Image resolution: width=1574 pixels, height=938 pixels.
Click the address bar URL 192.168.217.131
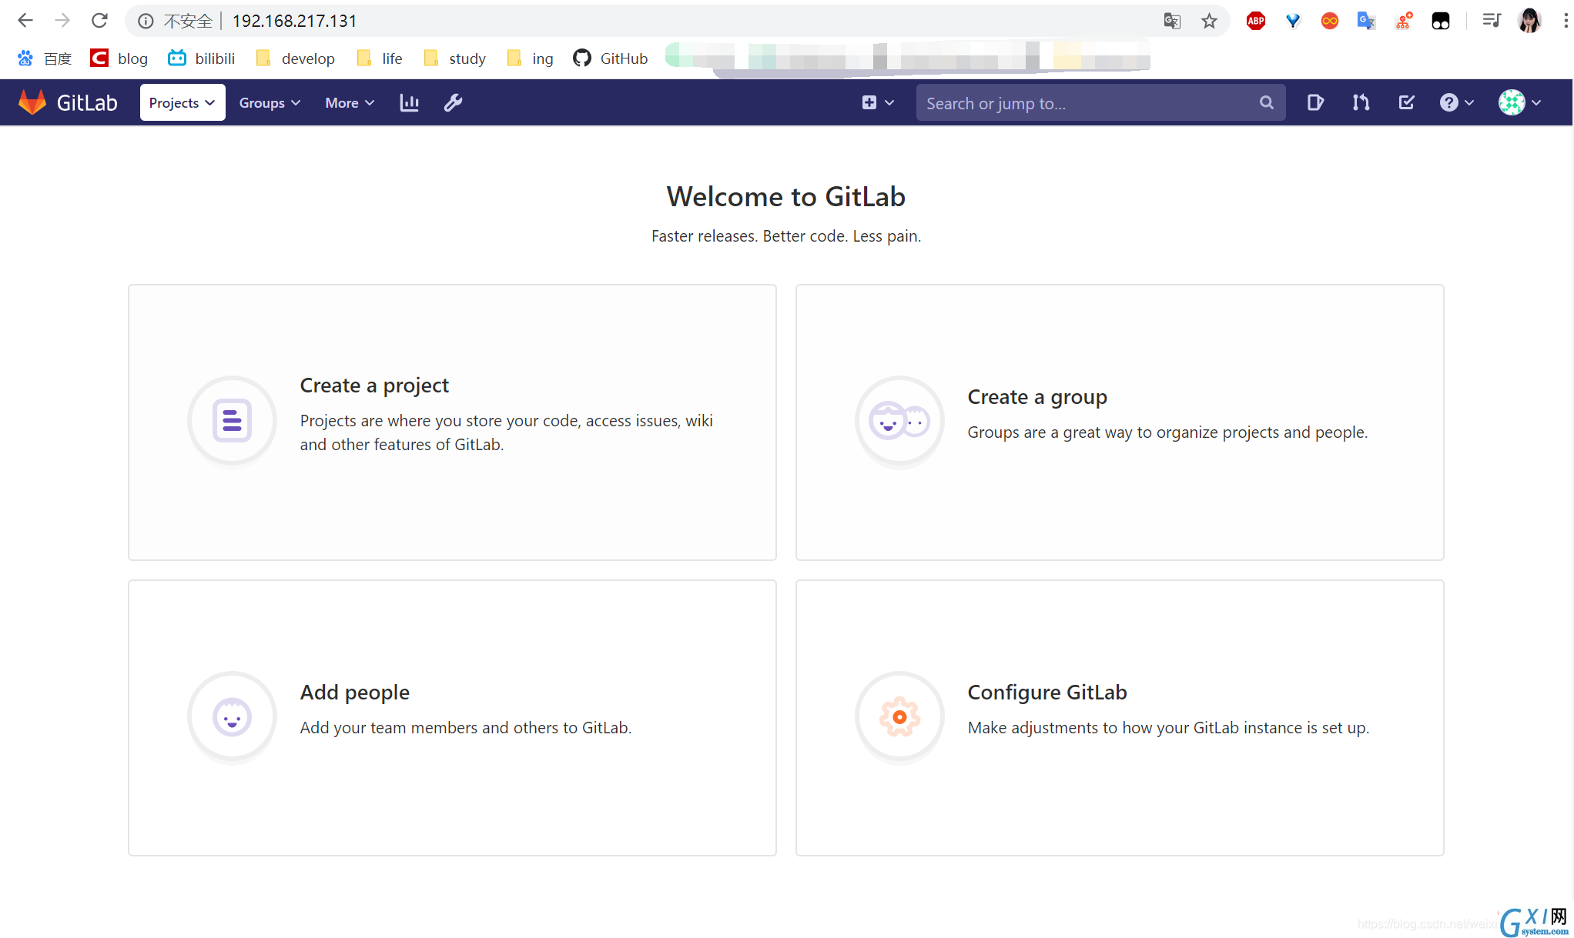295,21
